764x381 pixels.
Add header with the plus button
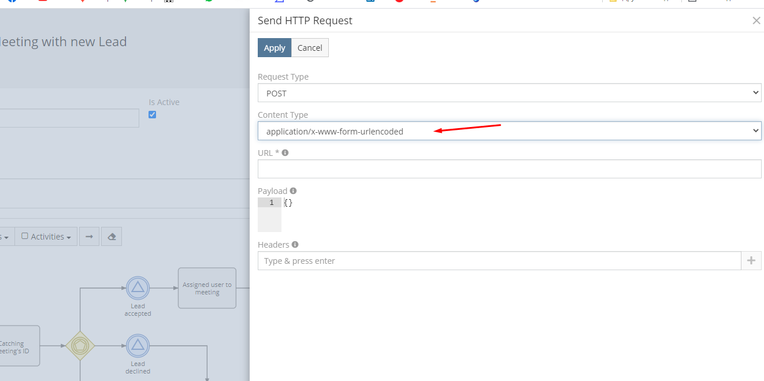pyautogui.click(x=751, y=261)
